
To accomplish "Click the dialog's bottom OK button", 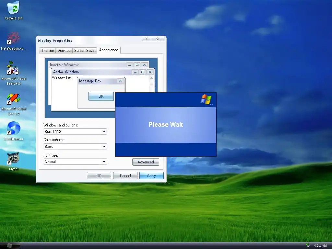I will click(99, 175).
